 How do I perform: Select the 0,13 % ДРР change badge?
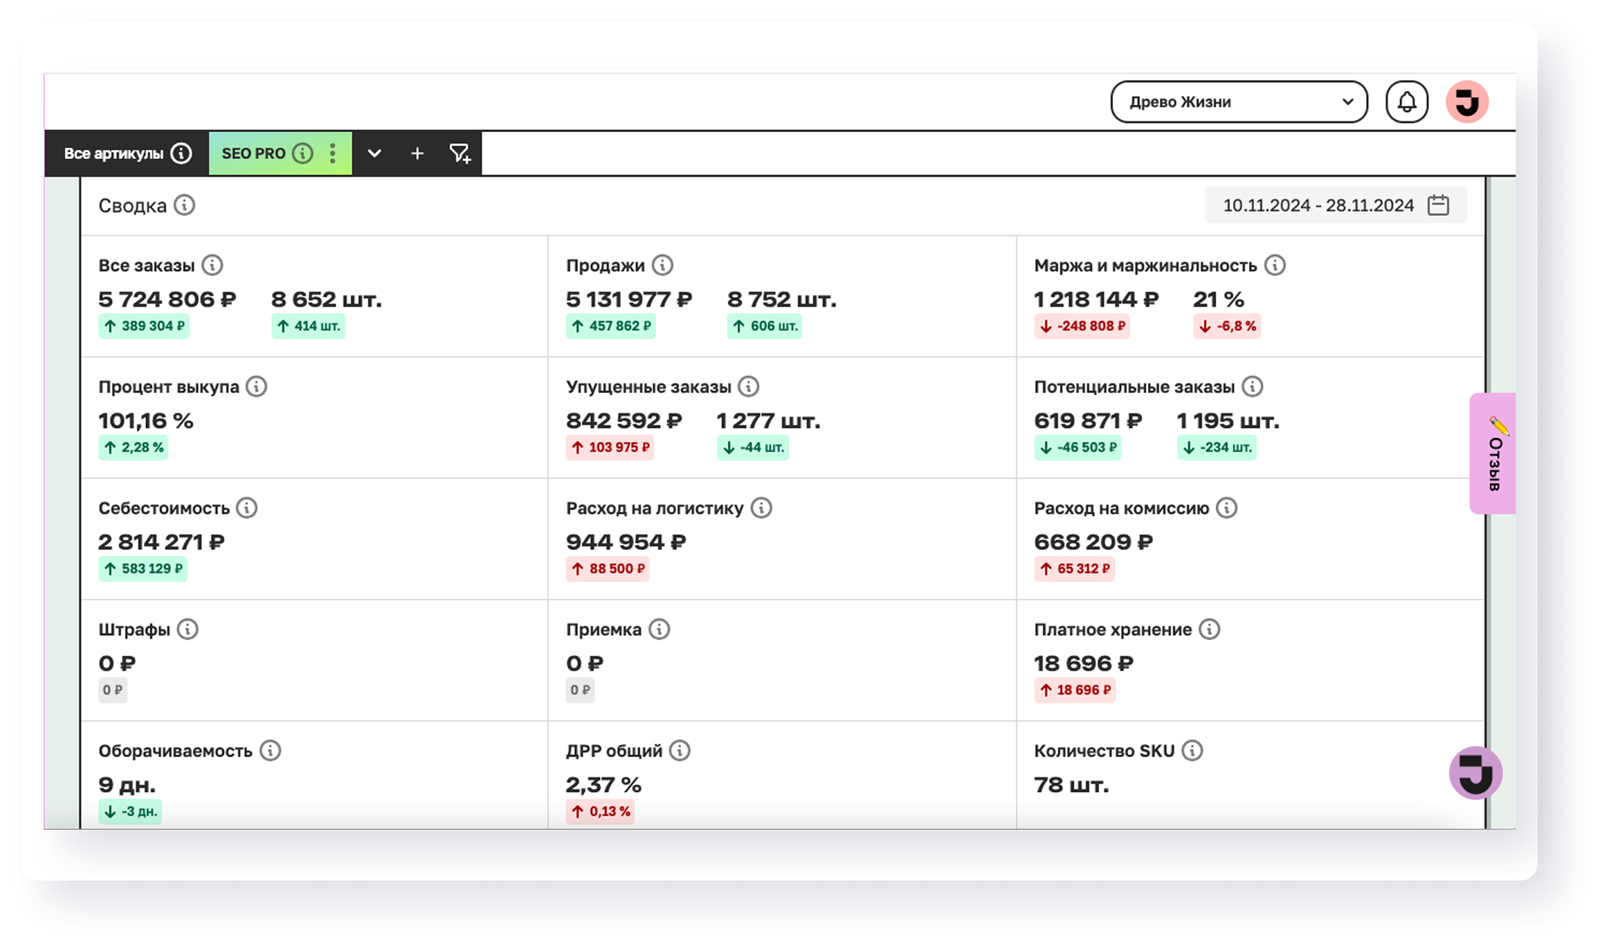click(x=600, y=812)
